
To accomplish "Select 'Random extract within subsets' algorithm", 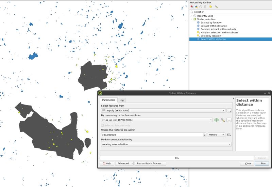I will (x=218, y=29).
